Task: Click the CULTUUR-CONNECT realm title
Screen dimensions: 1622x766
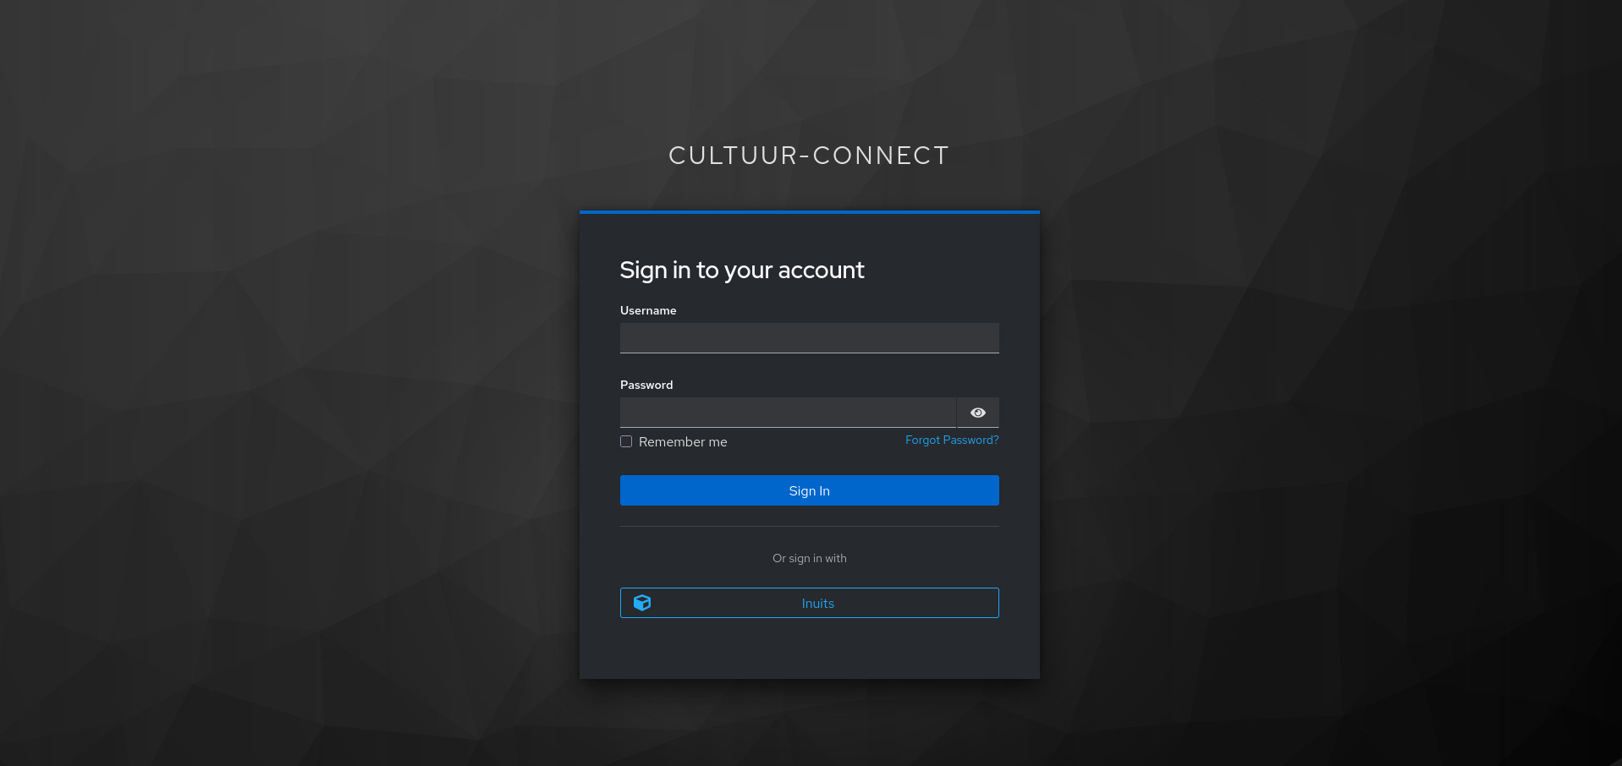Action: click(x=809, y=156)
